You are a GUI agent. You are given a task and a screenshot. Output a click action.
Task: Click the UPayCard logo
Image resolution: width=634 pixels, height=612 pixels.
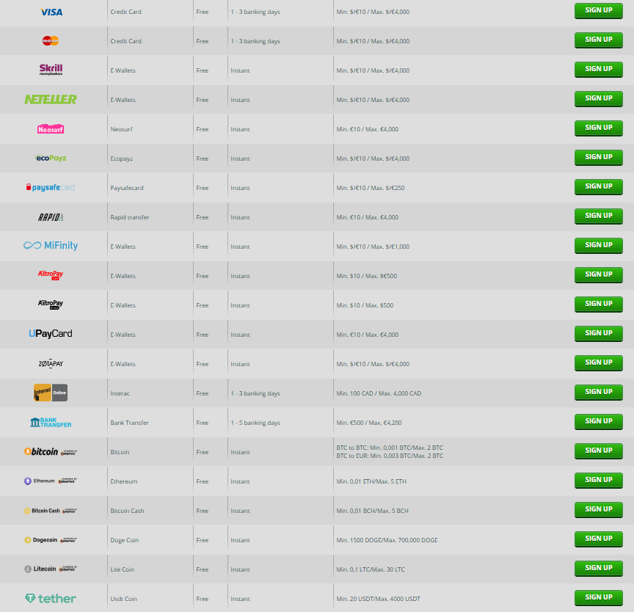pos(51,333)
